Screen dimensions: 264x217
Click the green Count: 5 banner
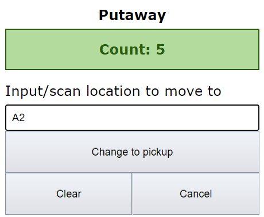coord(132,49)
